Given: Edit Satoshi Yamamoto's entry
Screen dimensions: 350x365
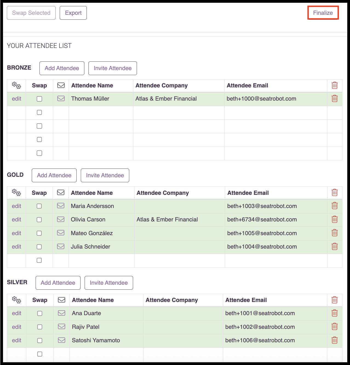Looking at the screenshot, I should click(16, 340).
